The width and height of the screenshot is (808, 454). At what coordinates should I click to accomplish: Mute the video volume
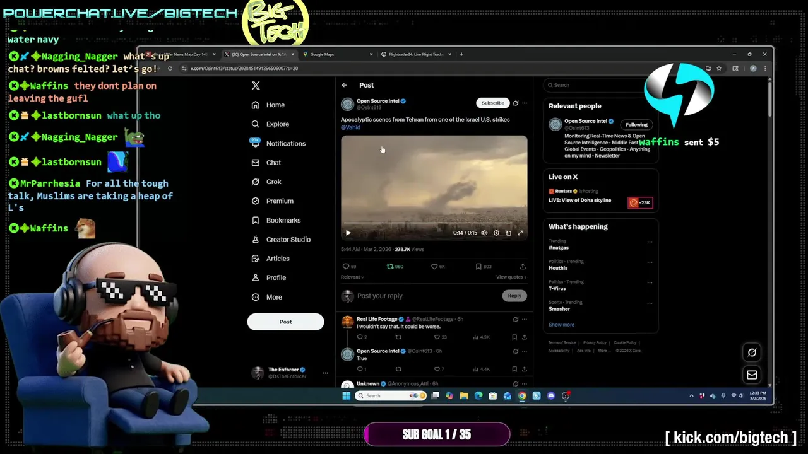tap(484, 233)
